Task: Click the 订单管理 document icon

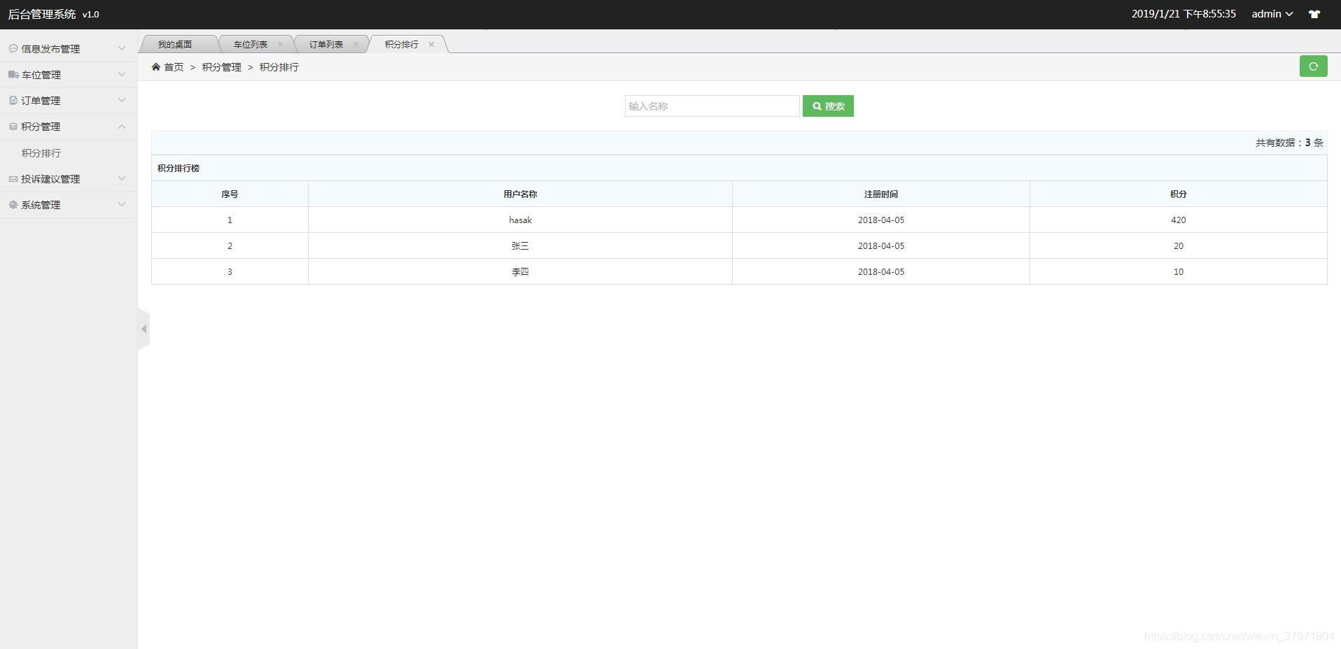Action: (x=13, y=100)
